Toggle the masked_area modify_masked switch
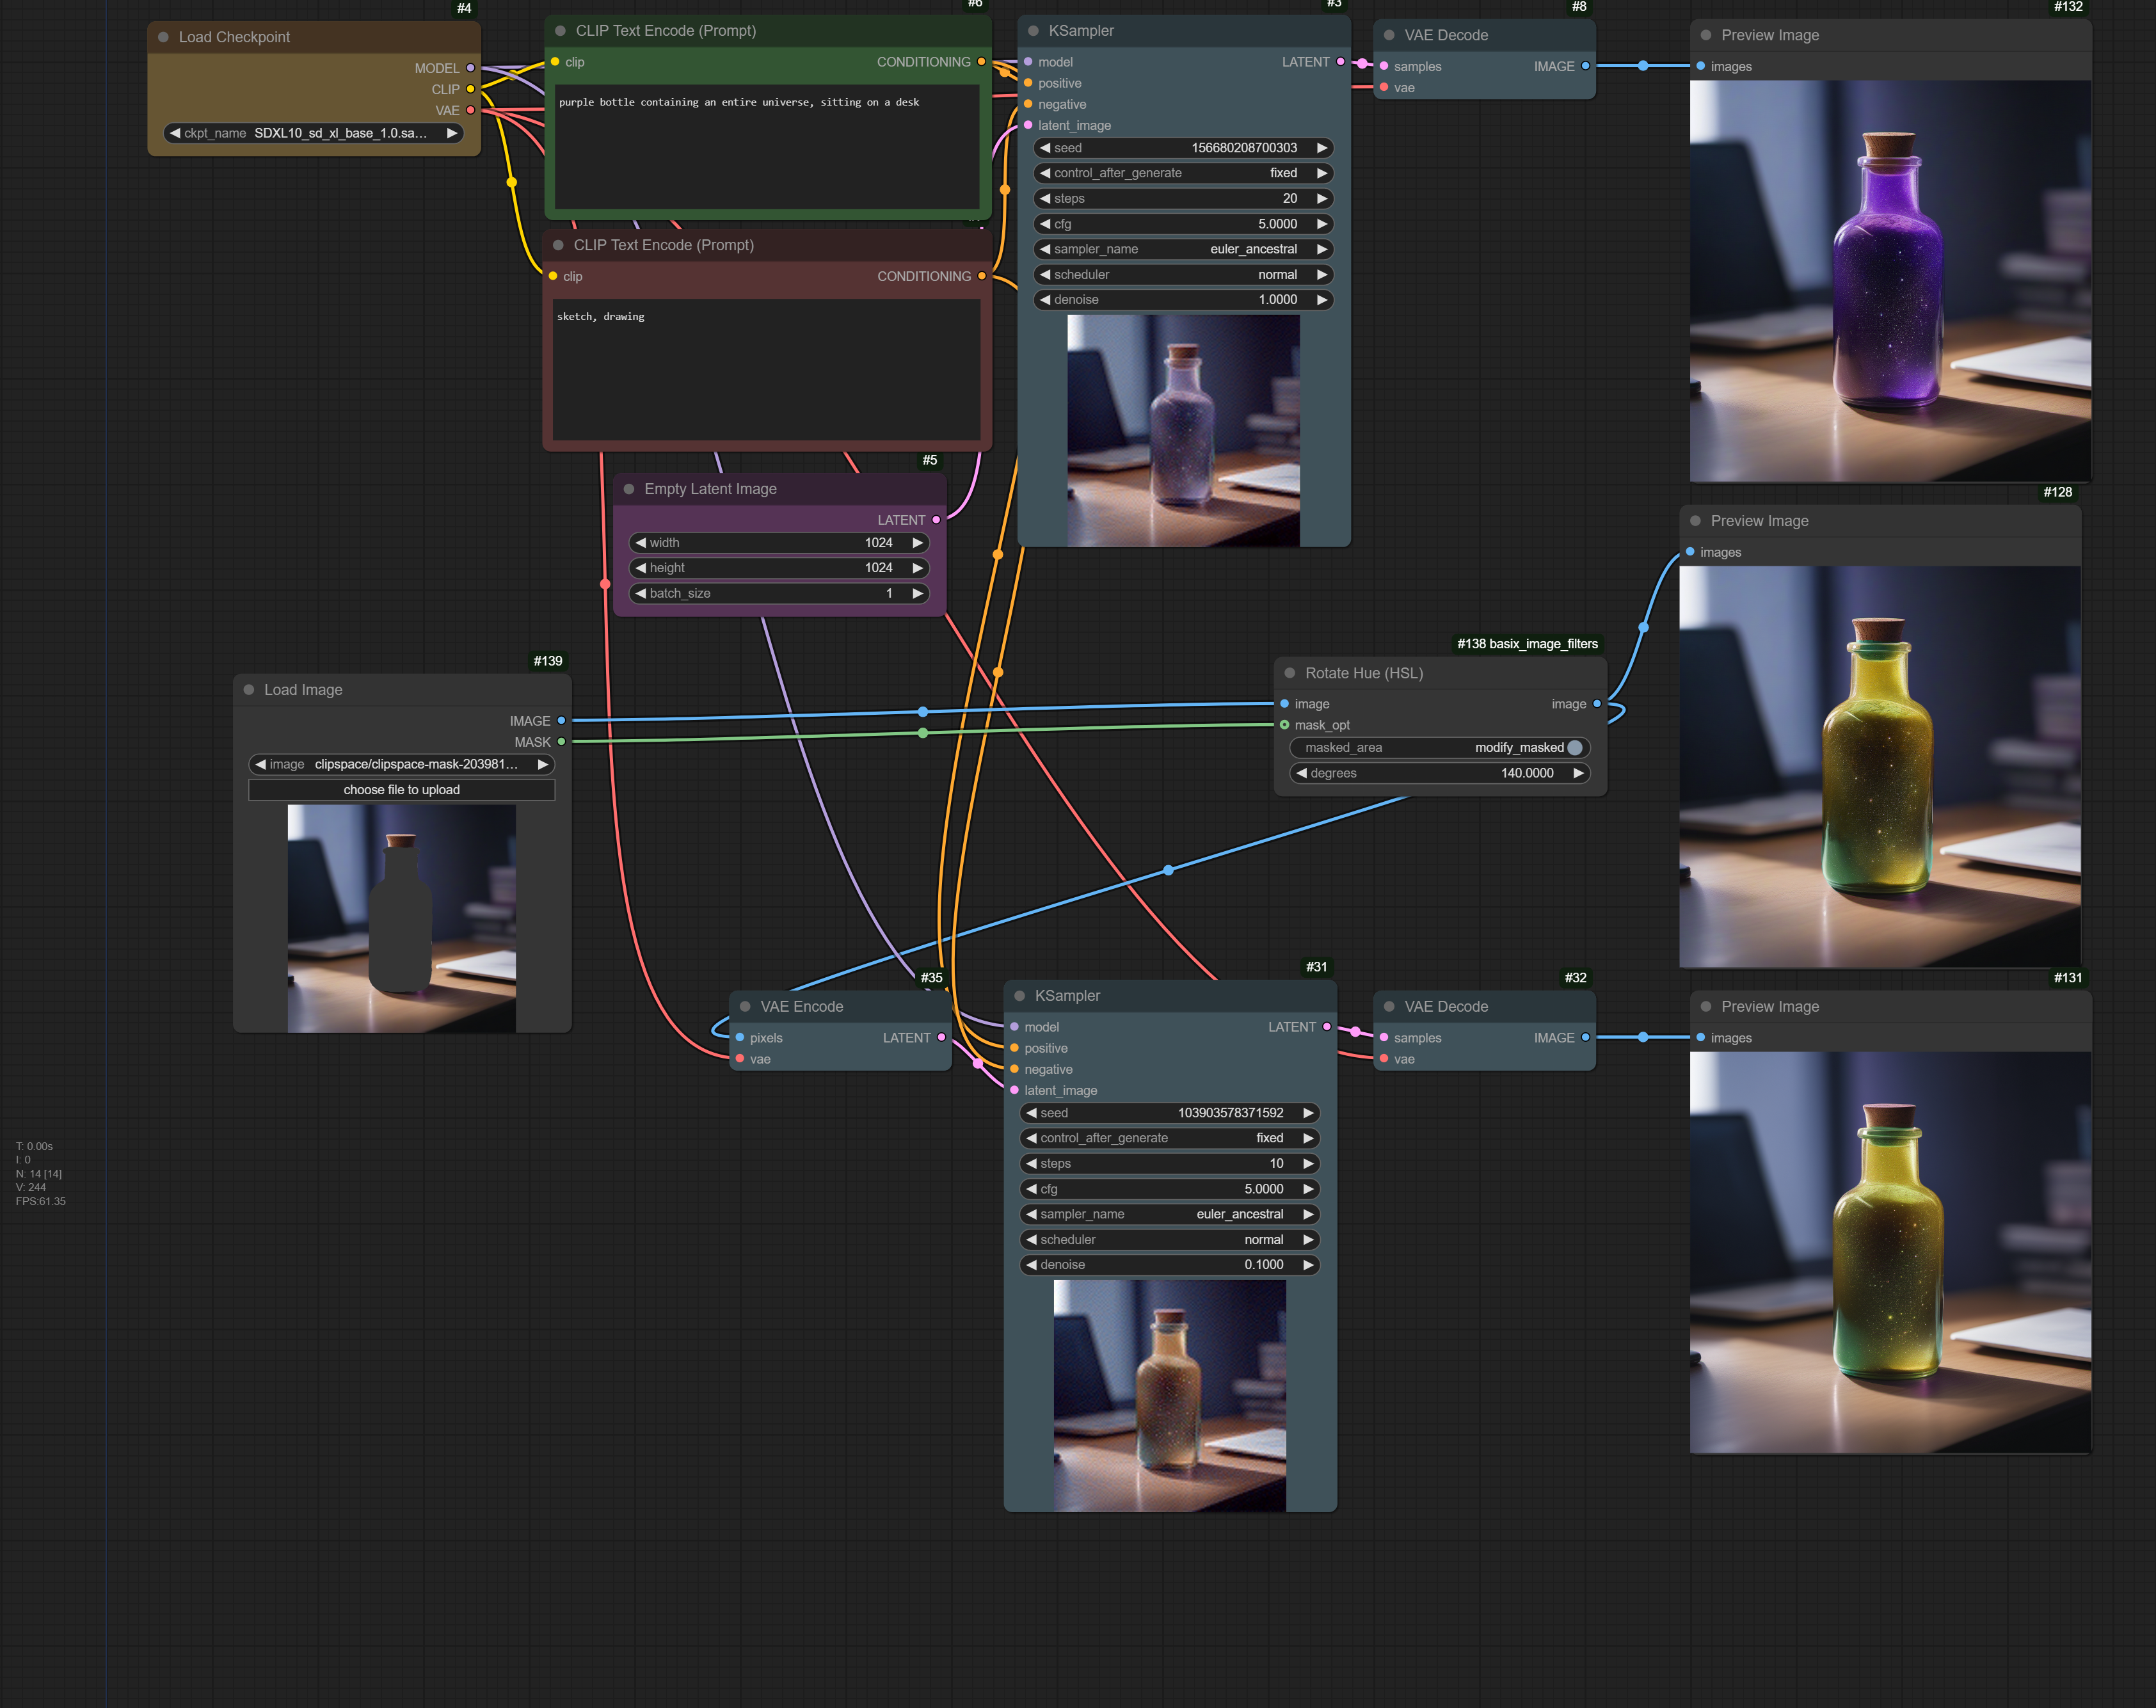2156x1708 pixels. click(1574, 748)
